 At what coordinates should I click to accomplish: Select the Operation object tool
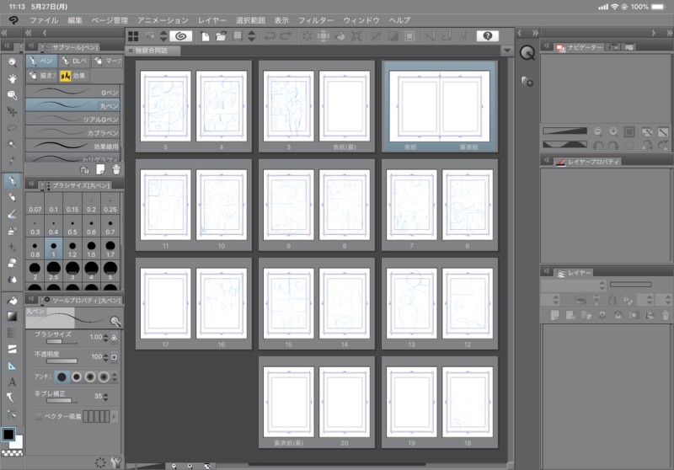tap(12, 95)
